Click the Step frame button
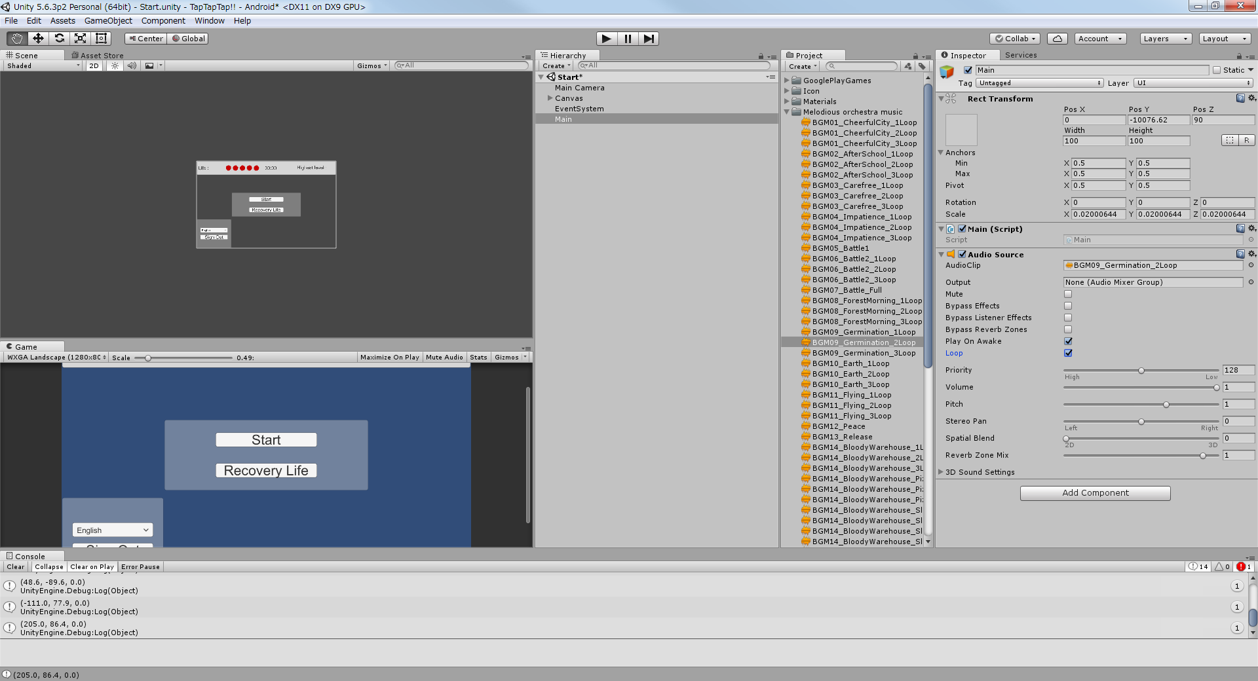Image resolution: width=1258 pixels, height=681 pixels. coord(649,39)
